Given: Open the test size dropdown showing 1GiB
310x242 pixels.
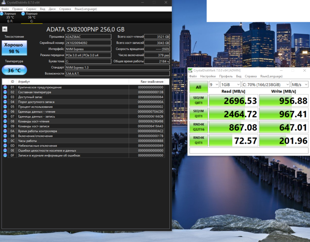Looking at the screenshot, I should 230,85.
